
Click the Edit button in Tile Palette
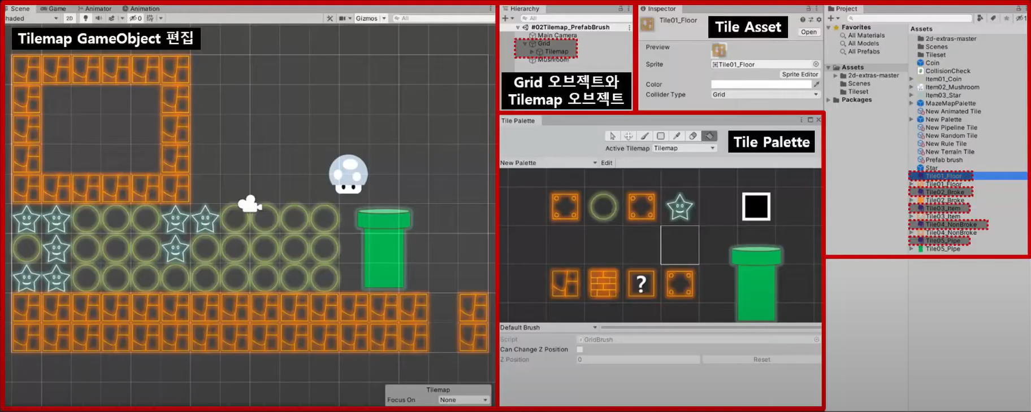607,163
